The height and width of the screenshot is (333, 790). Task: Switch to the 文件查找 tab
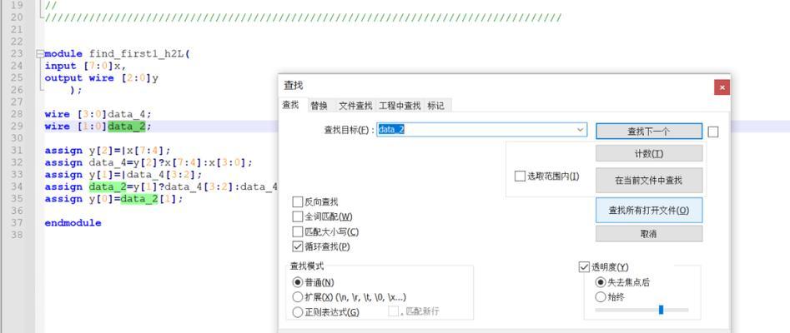tap(355, 106)
